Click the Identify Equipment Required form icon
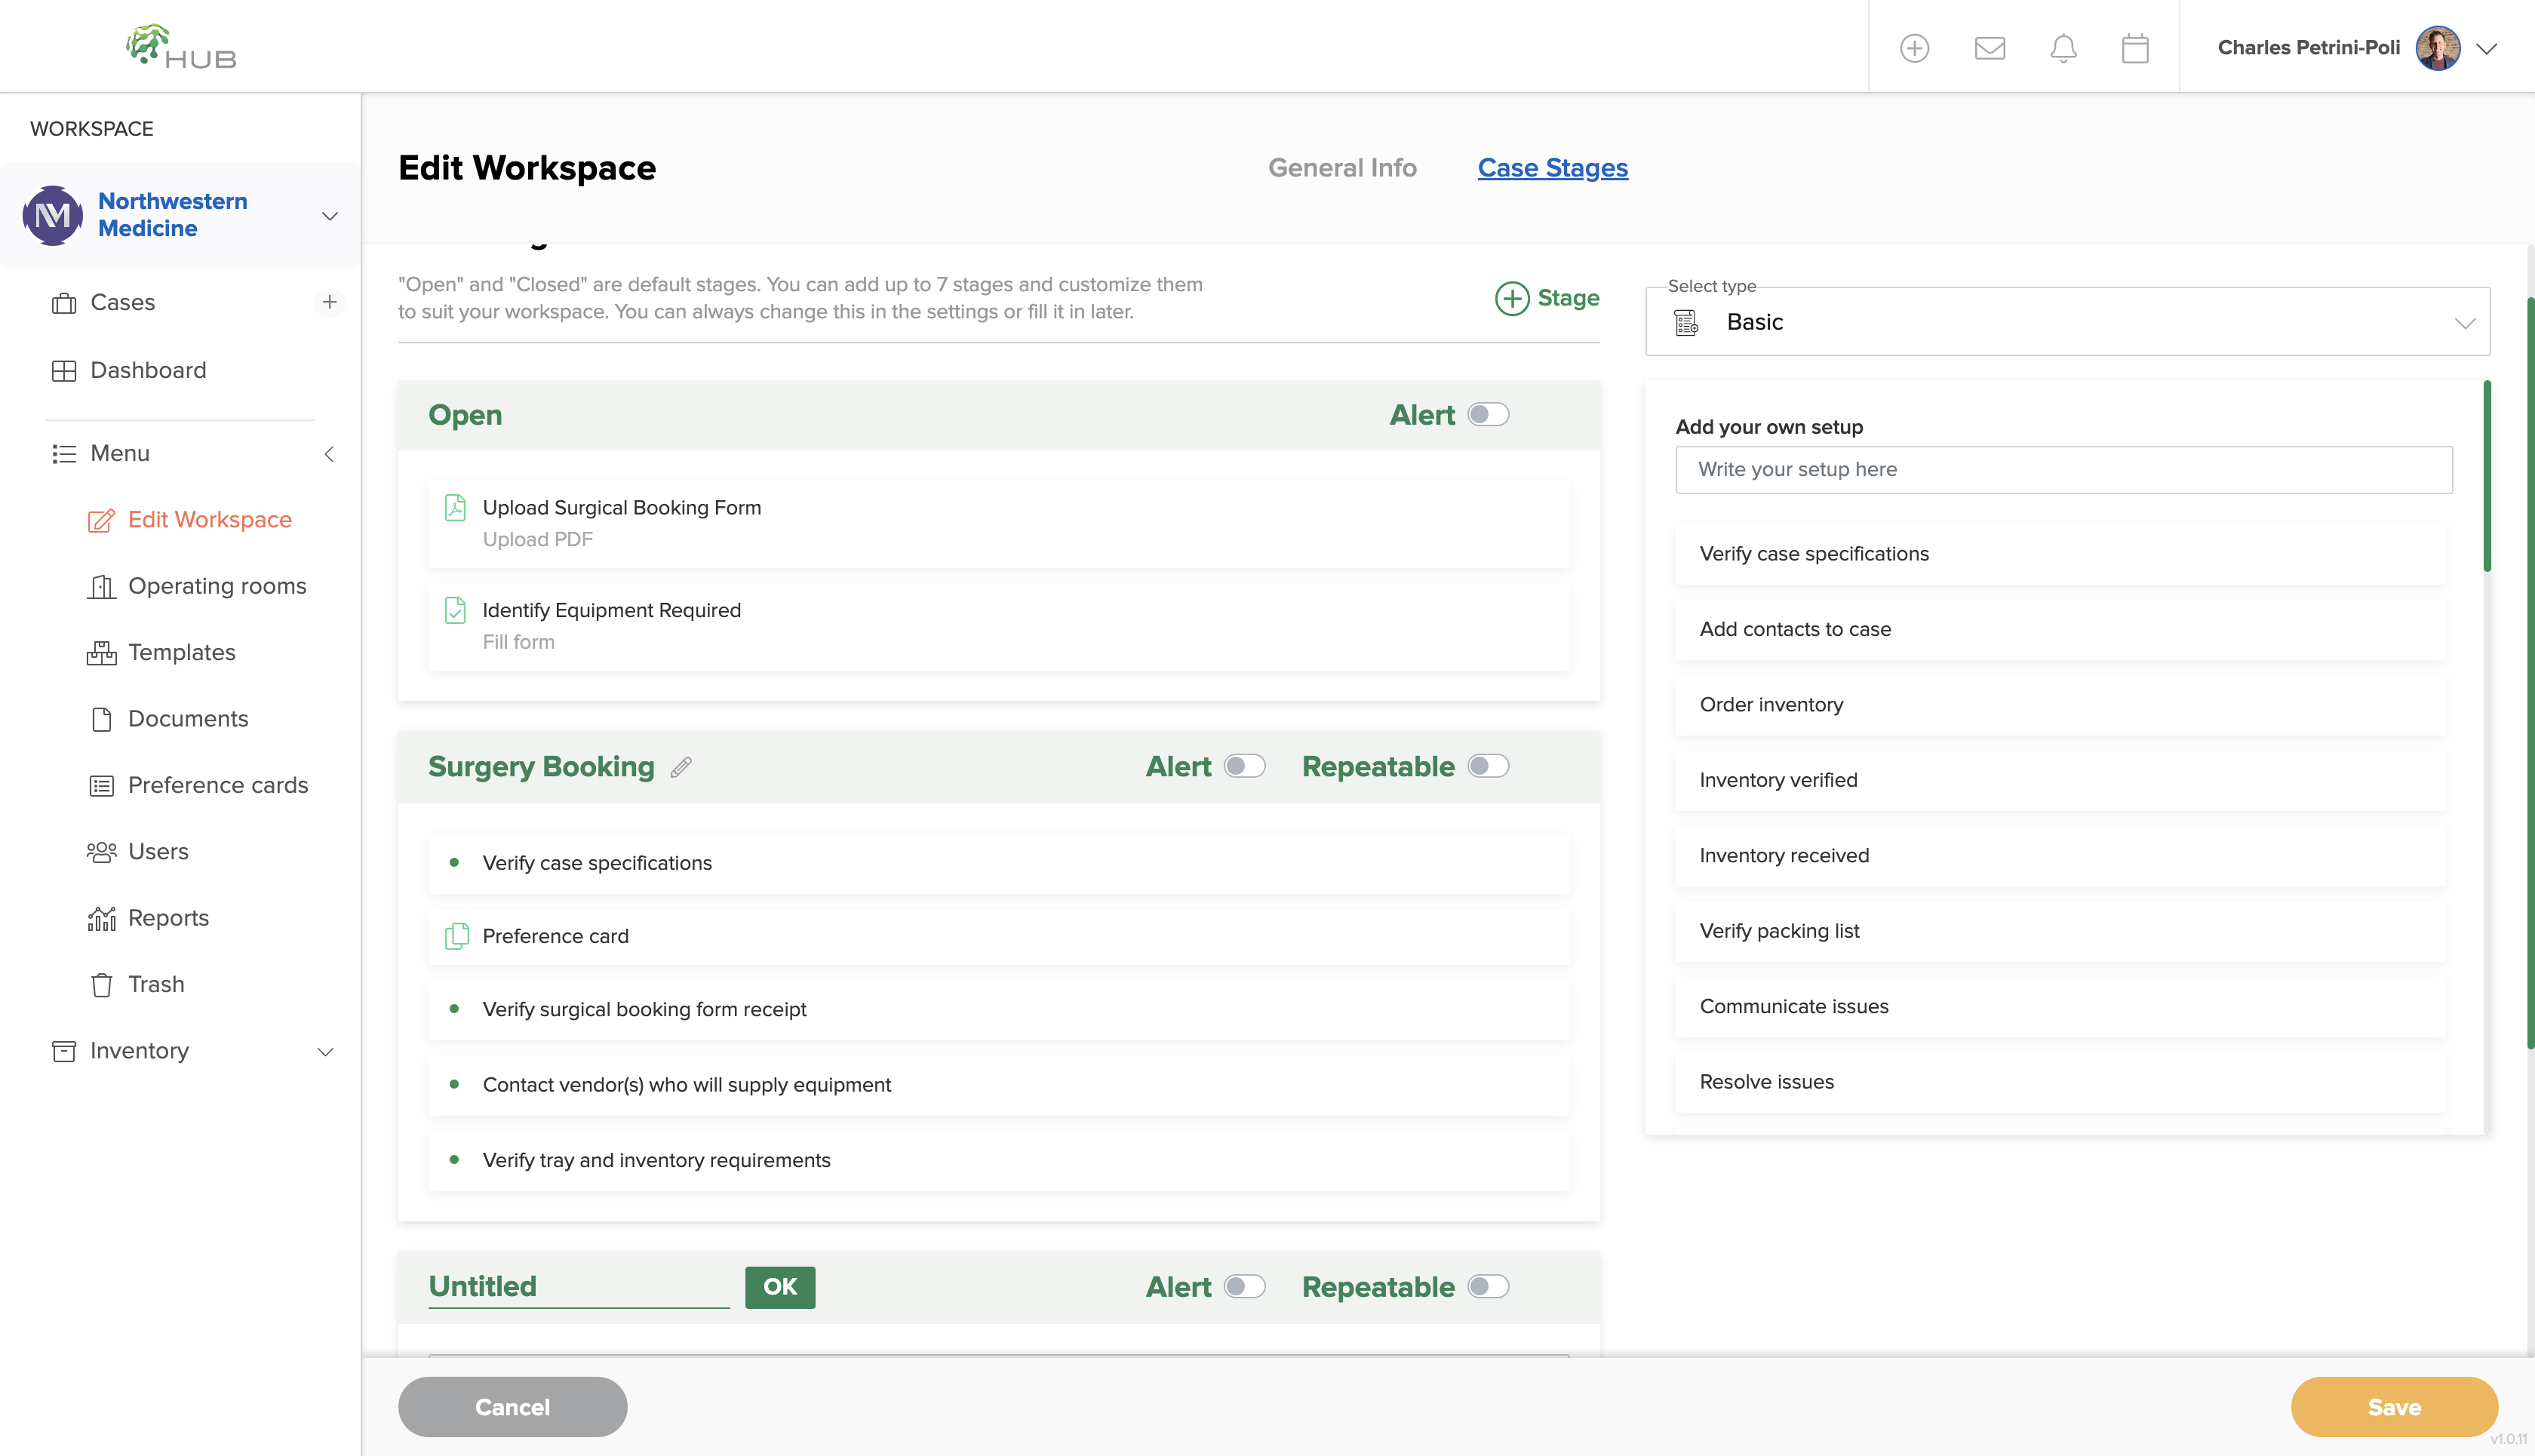 tap(455, 610)
